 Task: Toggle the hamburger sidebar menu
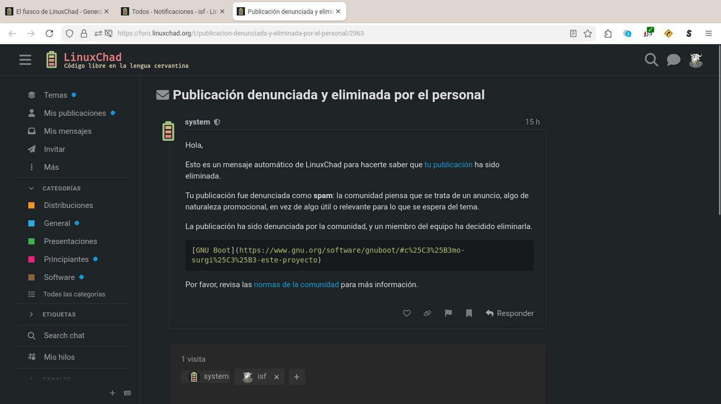click(25, 60)
